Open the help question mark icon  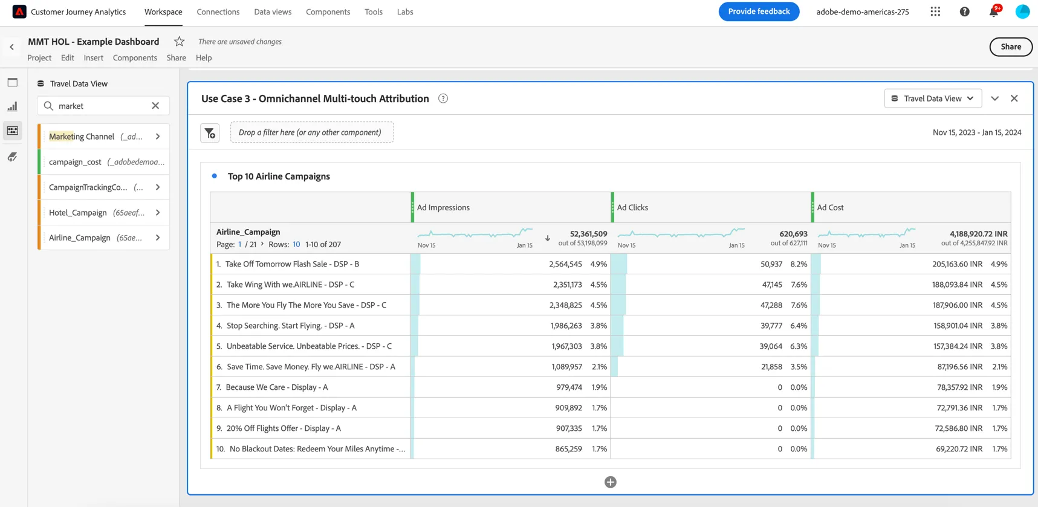pyautogui.click(x=964, y=11)
